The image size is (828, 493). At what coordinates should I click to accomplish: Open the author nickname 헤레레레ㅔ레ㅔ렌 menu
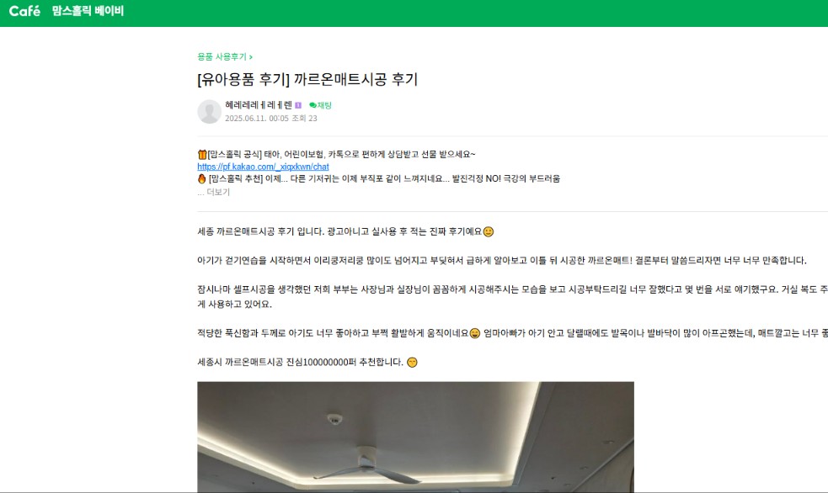(x=259, y=105)
